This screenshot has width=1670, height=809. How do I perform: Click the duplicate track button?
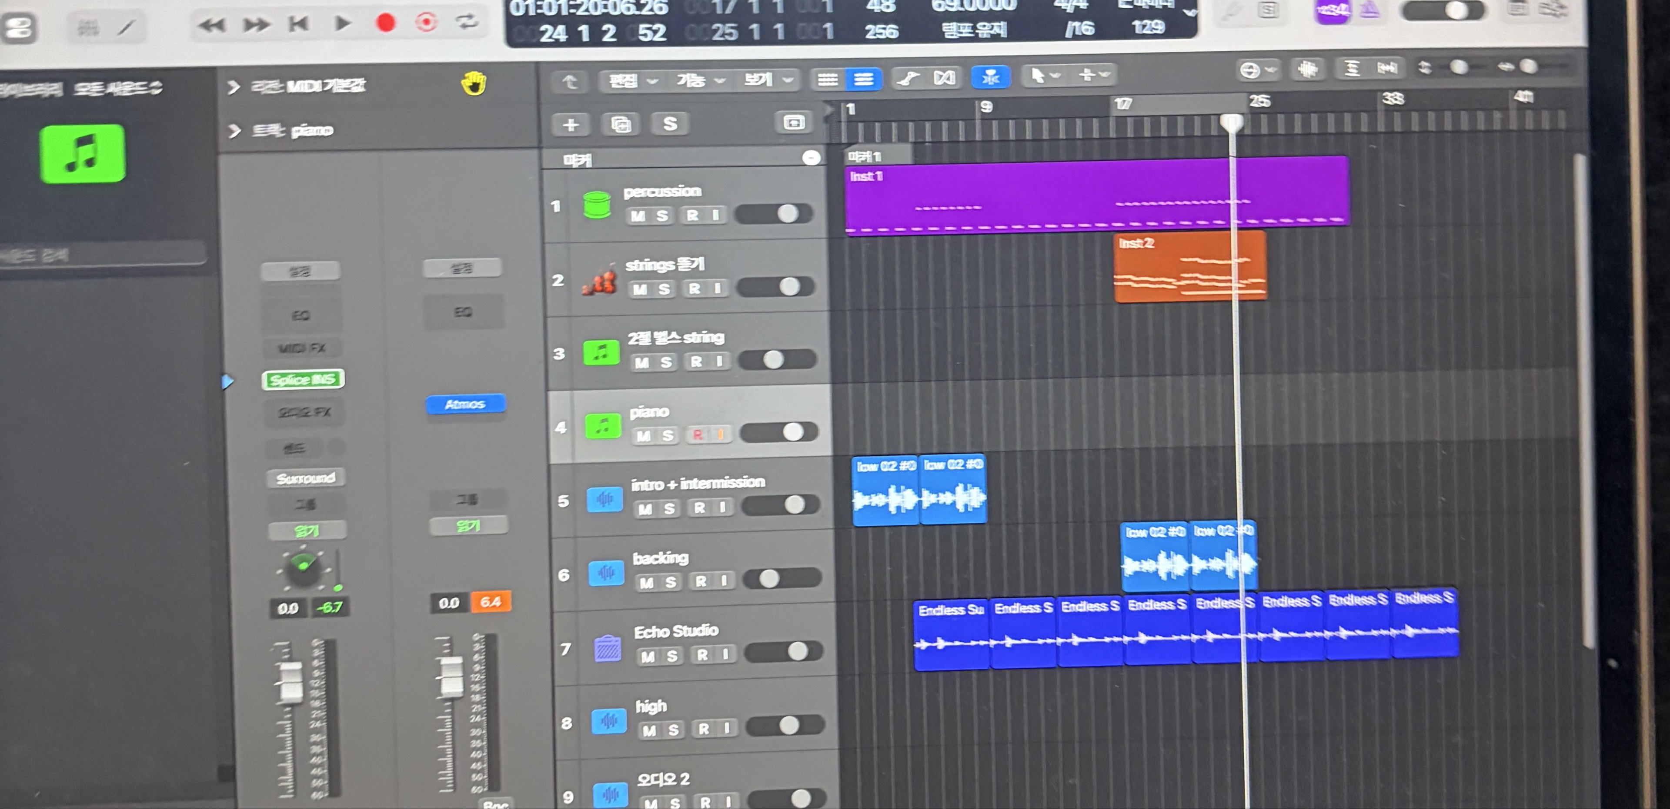coord(621,124)
